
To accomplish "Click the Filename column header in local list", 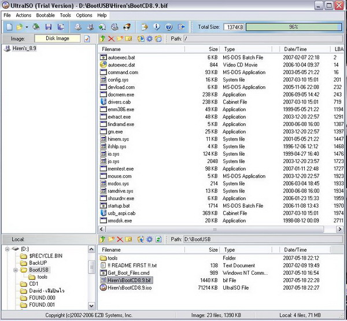I will coord(142,250).
